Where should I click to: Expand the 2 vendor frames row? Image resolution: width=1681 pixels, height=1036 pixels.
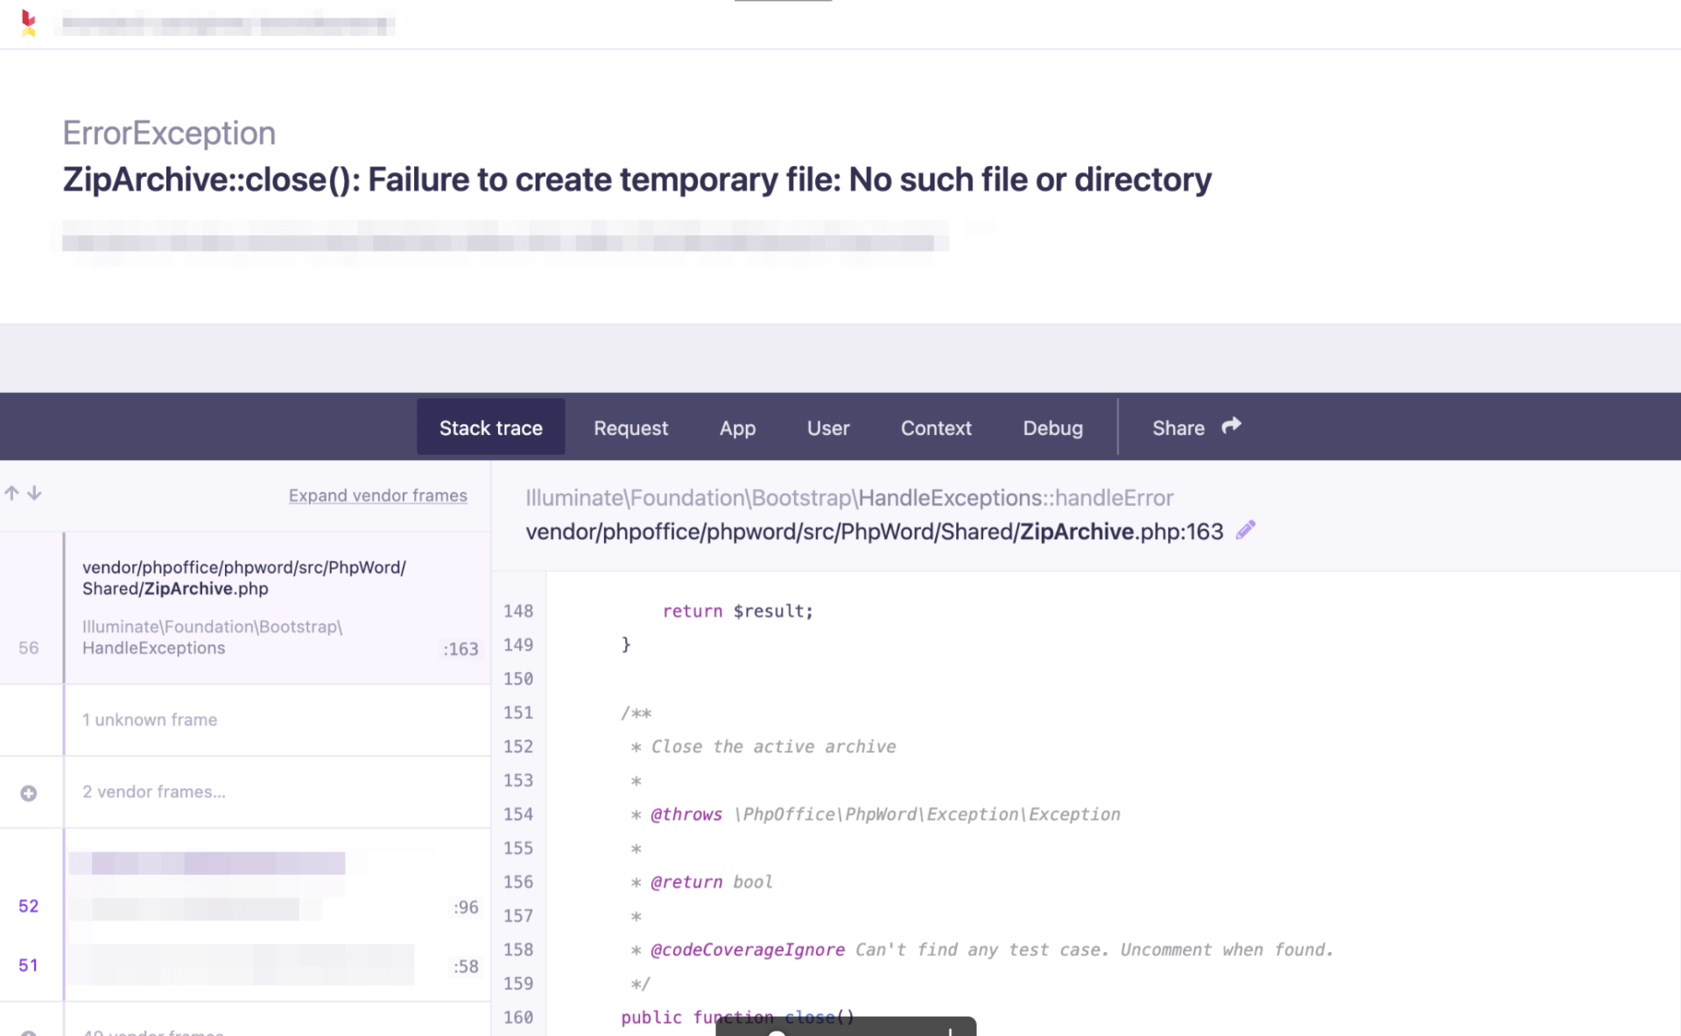tap(154, 792)
